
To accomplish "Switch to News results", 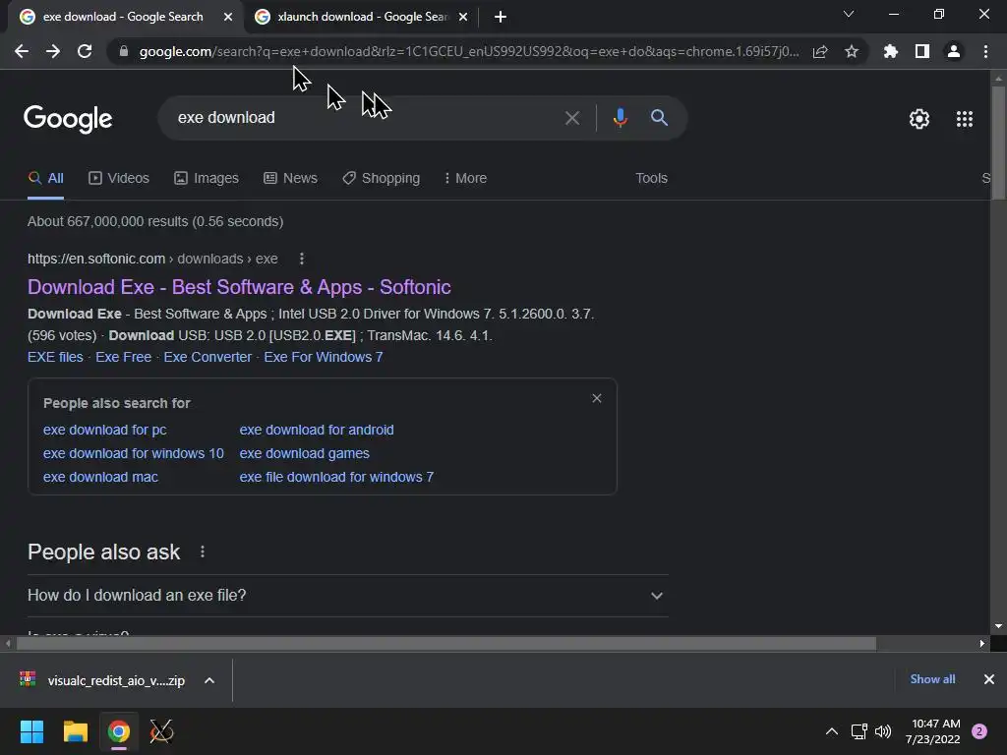I will click(x=290, y=179).
